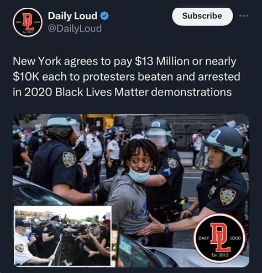Click the blue verified checkmark badge
The width and height of the screenshot is (262, 273).
pos(104,16)
